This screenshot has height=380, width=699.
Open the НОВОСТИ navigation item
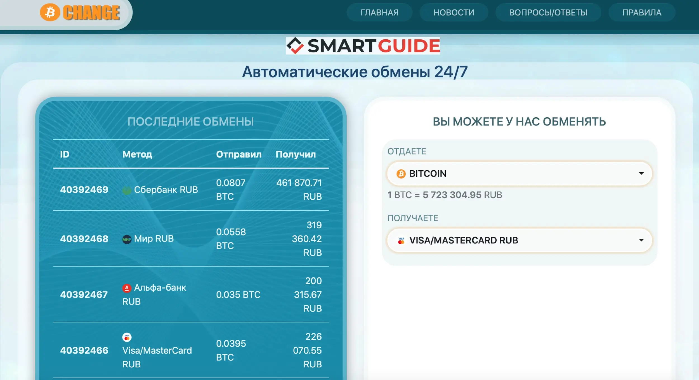(x=454, y=13)
